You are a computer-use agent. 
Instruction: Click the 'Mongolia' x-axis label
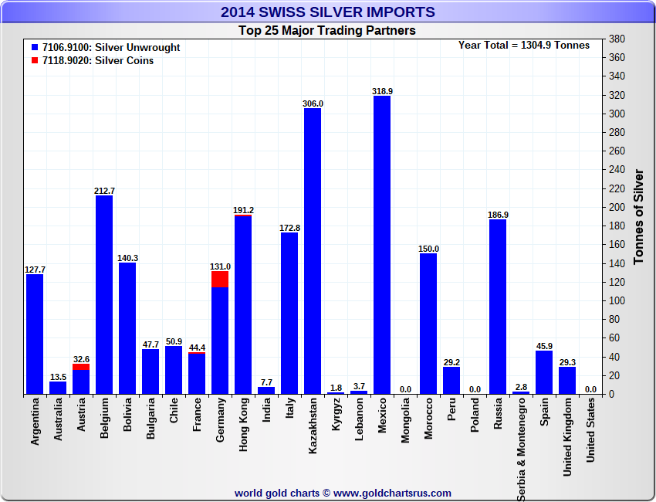pyautogui.click(x=405, y=420)
